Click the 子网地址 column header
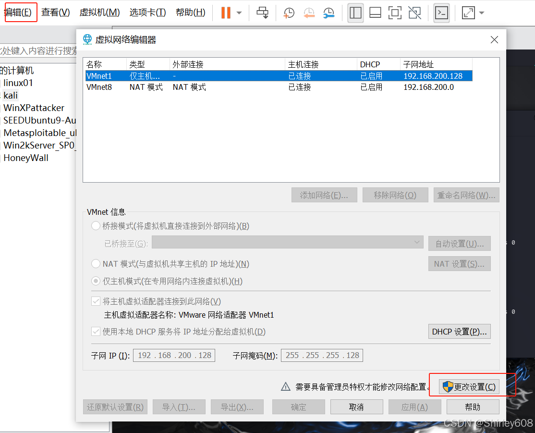Screen dimensions: 535x433 pyautogui.click(x=437, y=64)
